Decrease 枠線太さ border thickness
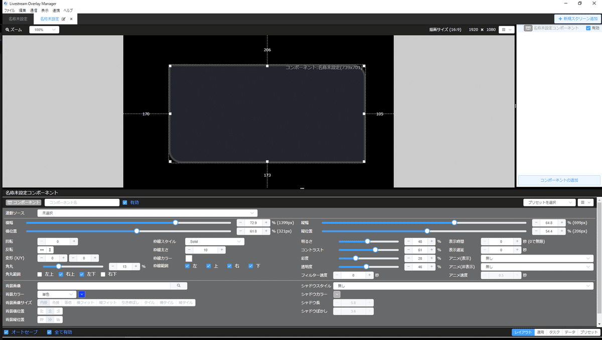 [190, 250]
